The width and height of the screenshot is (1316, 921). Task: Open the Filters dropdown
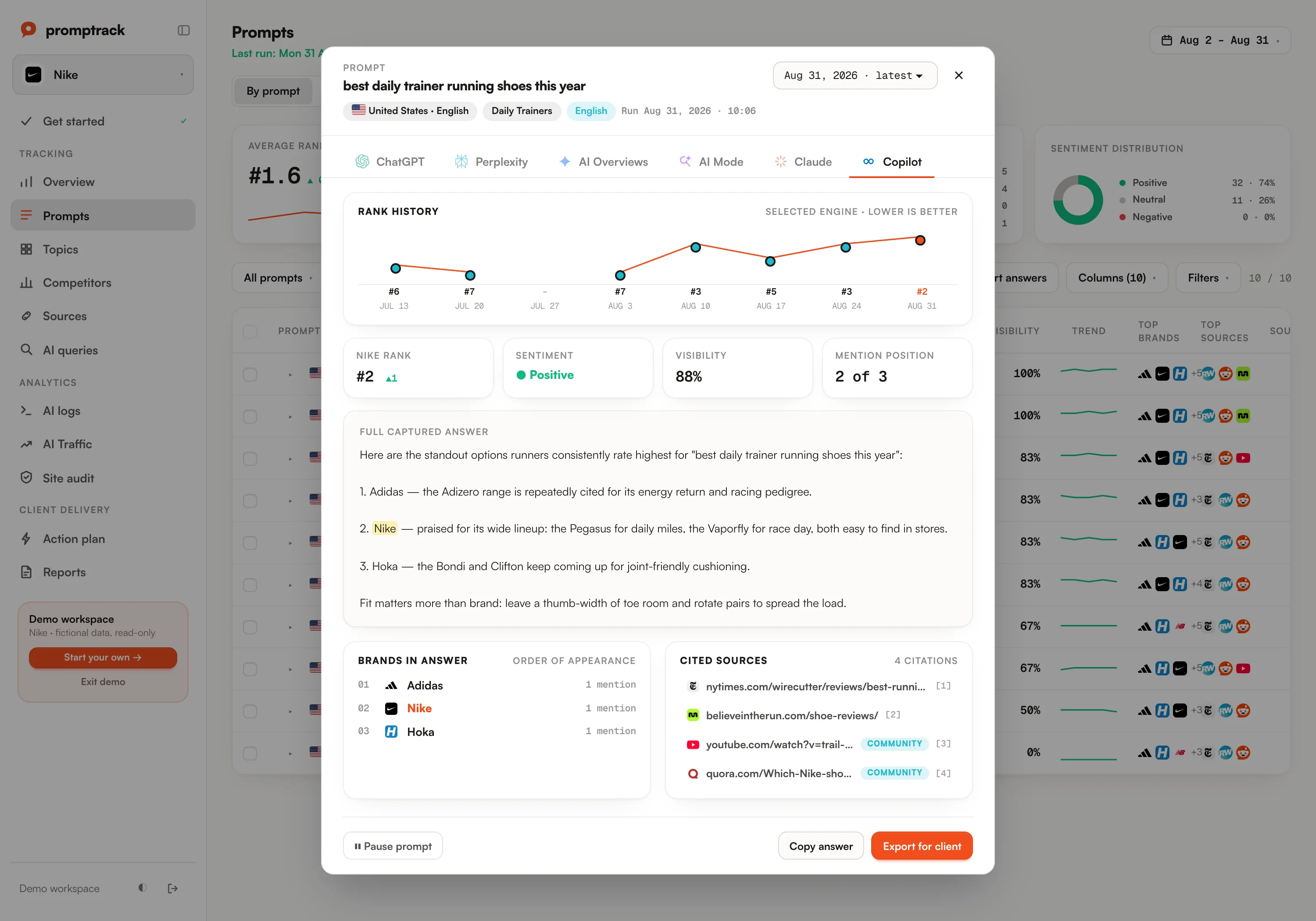pos(1208,278)
